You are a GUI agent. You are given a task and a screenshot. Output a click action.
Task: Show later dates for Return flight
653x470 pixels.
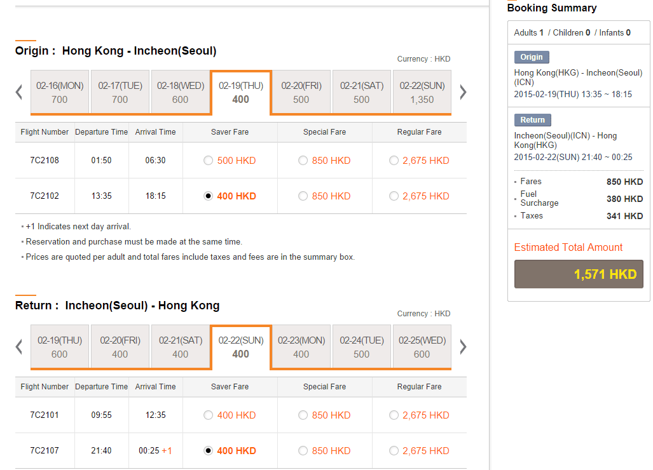point(462,347)
